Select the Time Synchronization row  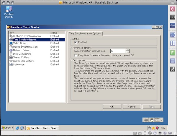pos(37,40)
